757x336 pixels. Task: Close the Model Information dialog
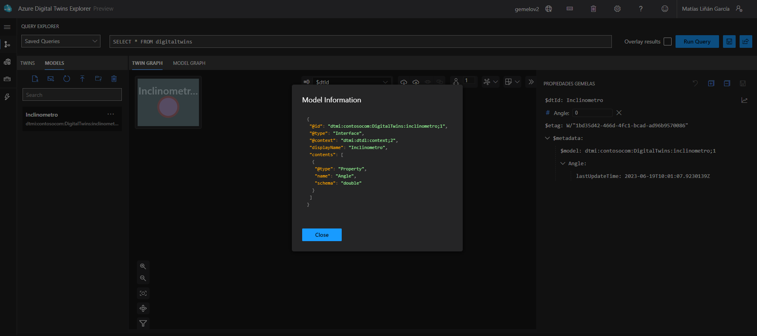[x=322, y=235]
